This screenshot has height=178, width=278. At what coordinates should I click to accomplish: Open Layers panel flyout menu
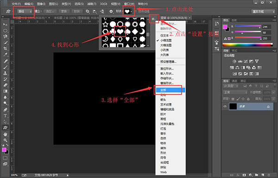tap(274, 81)
